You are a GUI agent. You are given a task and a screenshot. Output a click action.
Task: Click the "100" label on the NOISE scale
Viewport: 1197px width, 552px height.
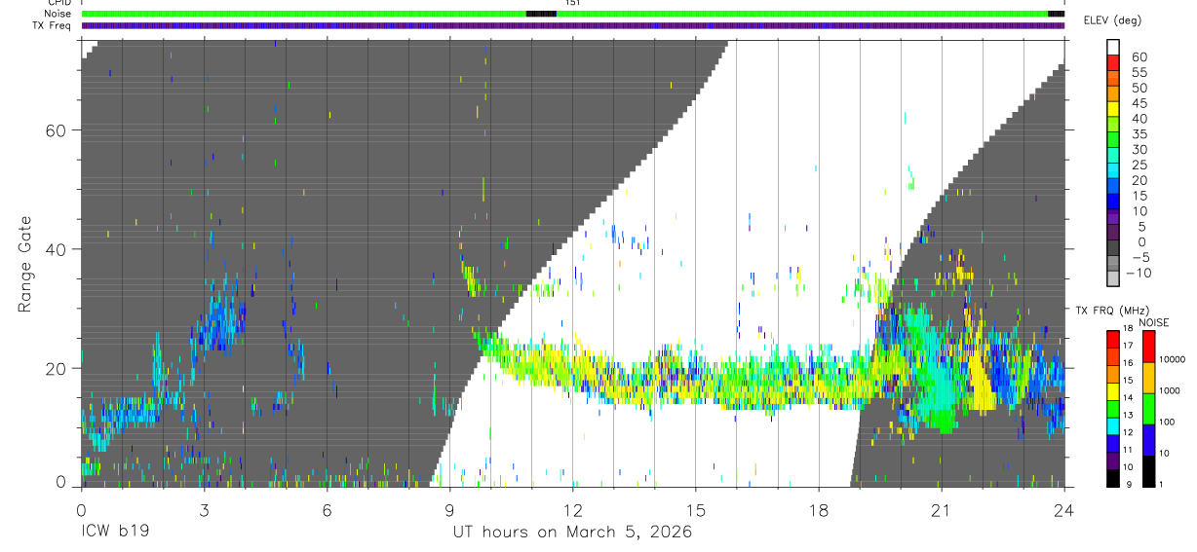(x=1168, y=422)
